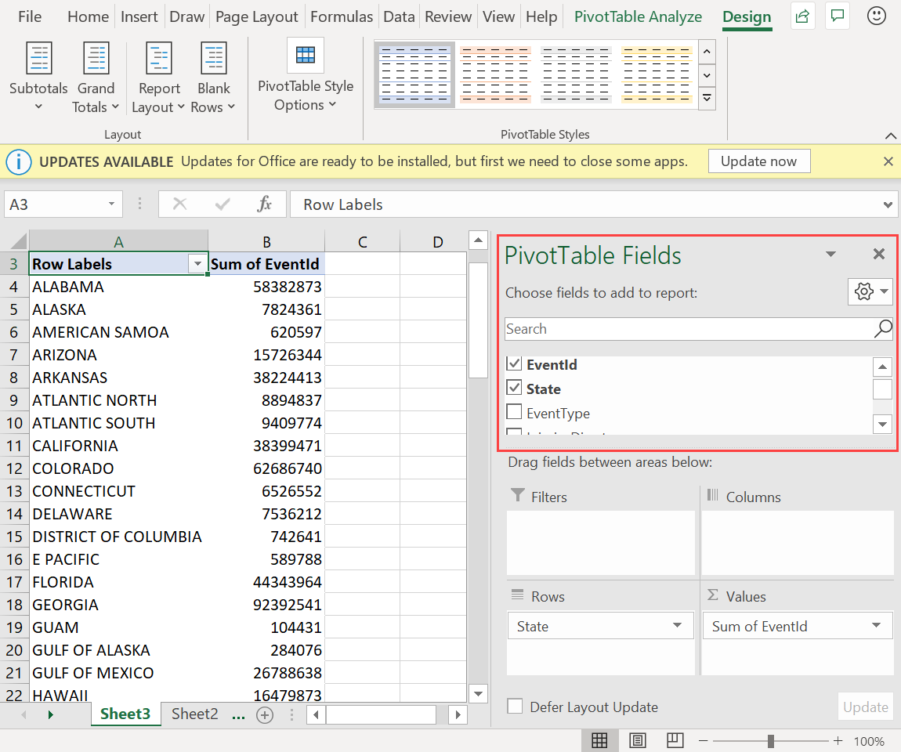Check the EventType field

pyautogui.click(x=515, y=413)
